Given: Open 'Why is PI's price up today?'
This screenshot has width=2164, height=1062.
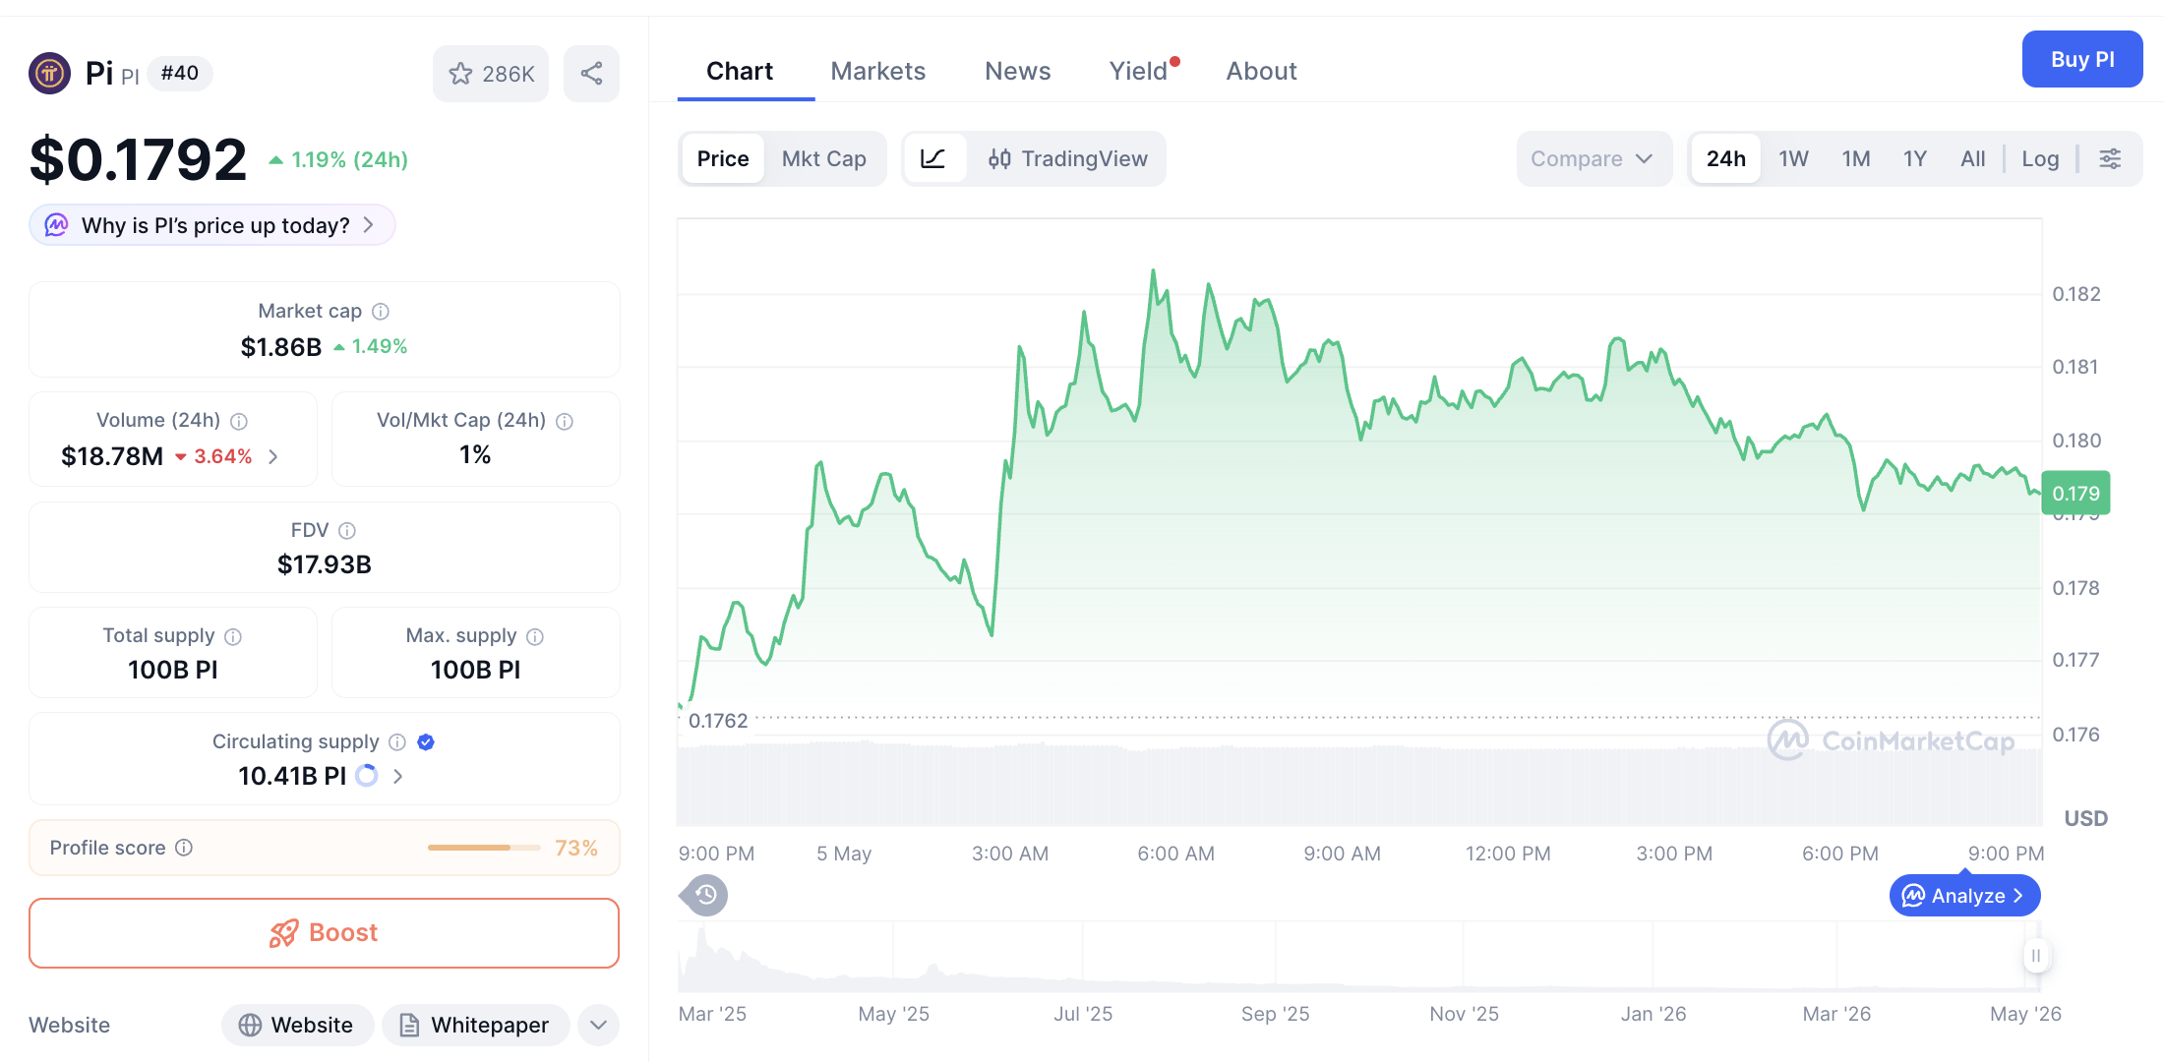Looking at the screenshot, I should [x=212, y=225].
